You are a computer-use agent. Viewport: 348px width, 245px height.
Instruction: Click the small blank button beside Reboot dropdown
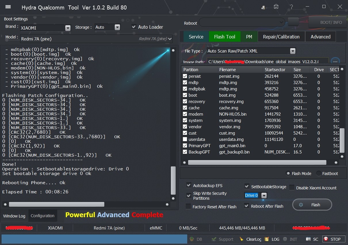293,22
